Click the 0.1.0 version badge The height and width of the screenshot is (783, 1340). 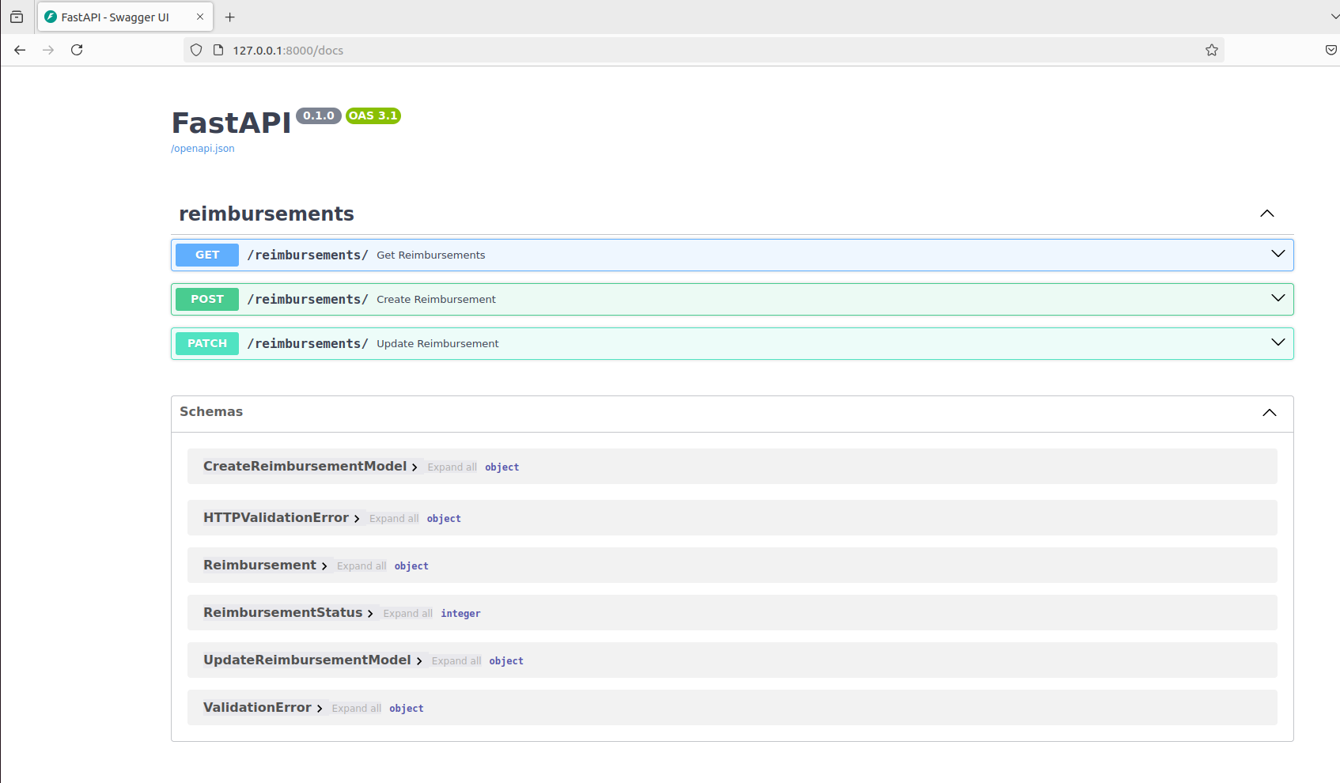point(319,115)
